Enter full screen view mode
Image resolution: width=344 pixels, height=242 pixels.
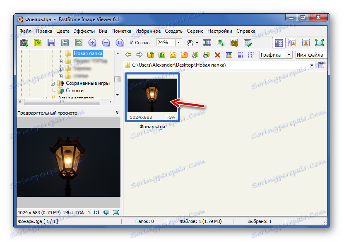click(x=320, y=43)
